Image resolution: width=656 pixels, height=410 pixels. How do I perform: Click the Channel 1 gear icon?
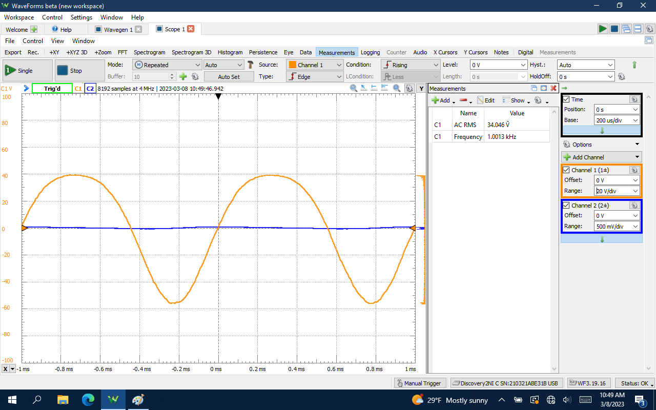pyautogui.click(x=634, y=170)
